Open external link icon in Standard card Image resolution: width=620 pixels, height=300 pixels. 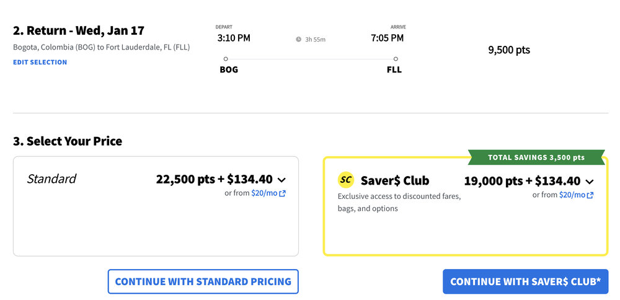(283, 193)
